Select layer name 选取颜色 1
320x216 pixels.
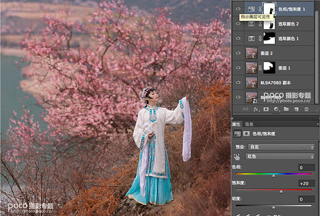(288, 38)
